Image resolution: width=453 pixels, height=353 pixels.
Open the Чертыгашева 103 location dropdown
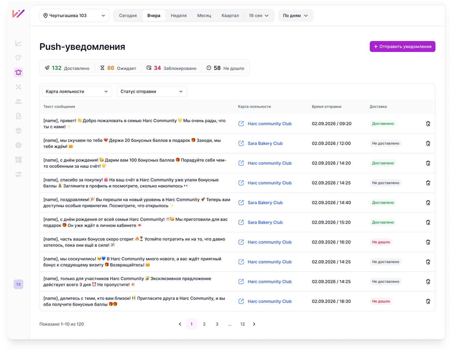point(74,16)
